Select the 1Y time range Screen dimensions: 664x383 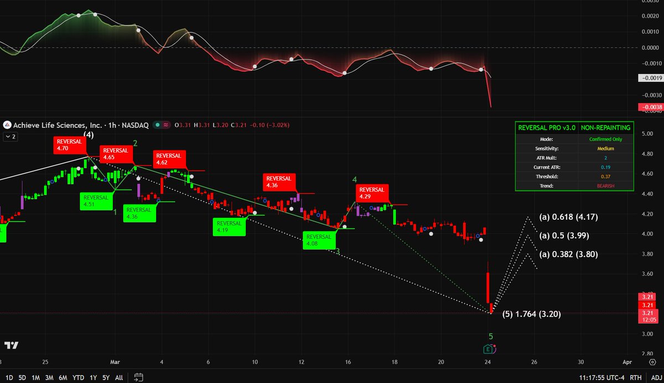coord(92,377)
